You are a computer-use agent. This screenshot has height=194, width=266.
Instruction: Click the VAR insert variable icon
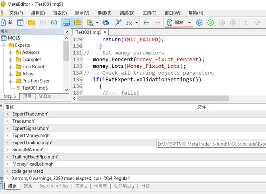[118, 23]
